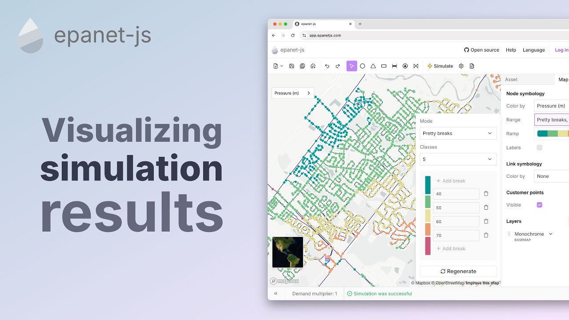Click the Monochrome layer drag handle

coord(509,234)
